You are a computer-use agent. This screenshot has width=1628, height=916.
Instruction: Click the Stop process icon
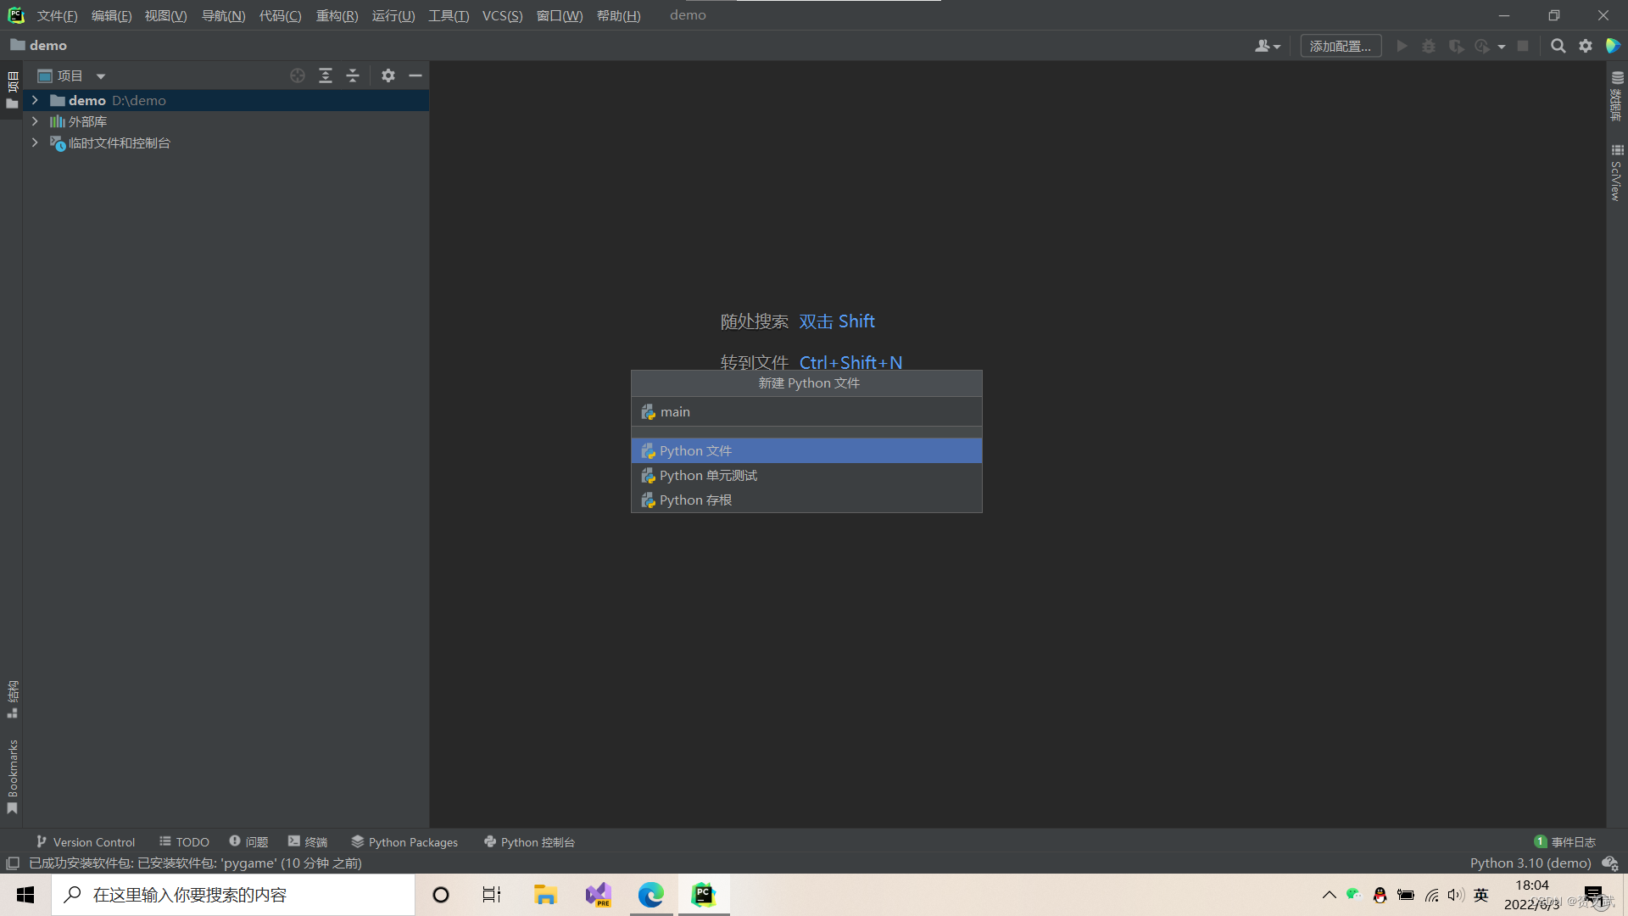1523,46
